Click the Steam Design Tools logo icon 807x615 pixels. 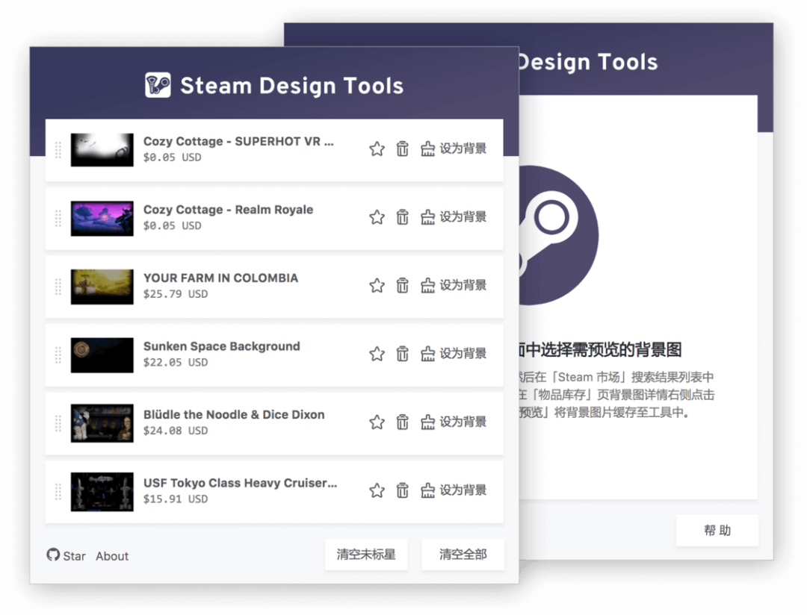click(158, 85)
